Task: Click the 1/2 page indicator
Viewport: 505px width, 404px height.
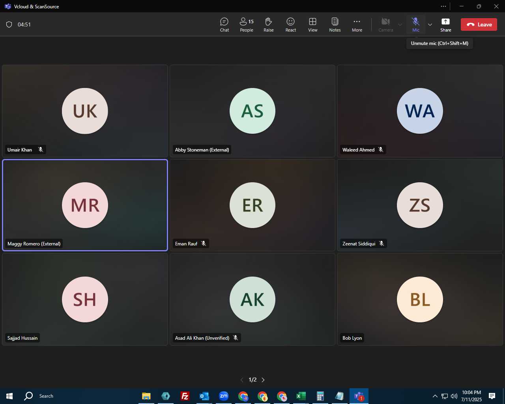Action: 252,380
